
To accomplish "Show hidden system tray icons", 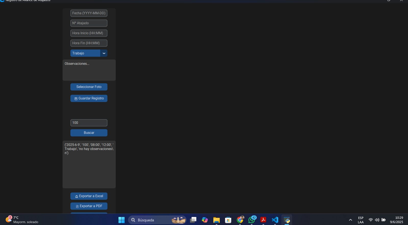I will coord(350,220).
